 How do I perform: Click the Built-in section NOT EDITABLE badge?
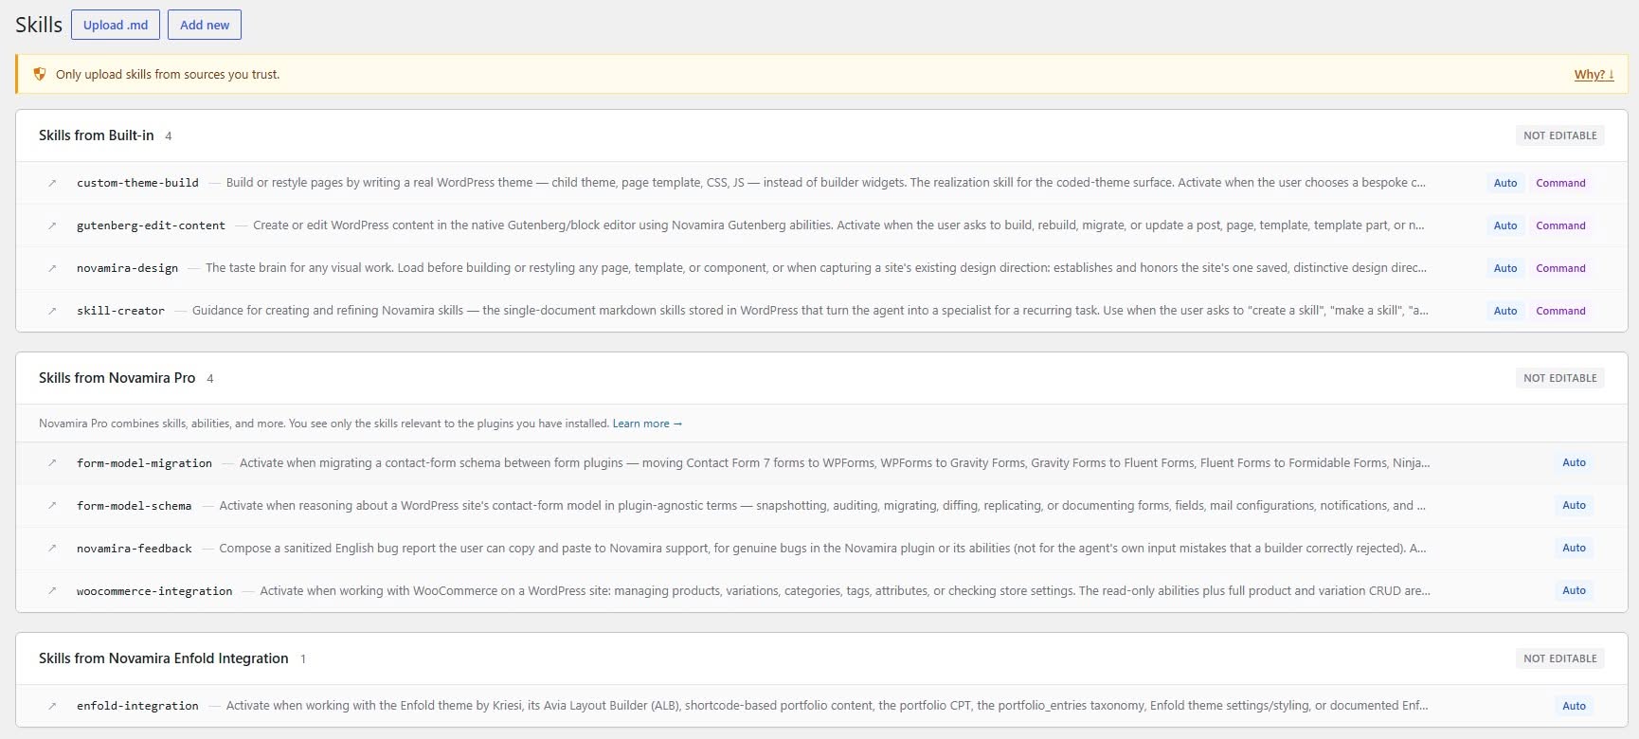tap(1559, 135)
